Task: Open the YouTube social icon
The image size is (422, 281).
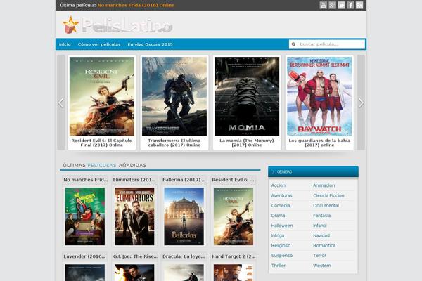Action: tap(324, 5)
